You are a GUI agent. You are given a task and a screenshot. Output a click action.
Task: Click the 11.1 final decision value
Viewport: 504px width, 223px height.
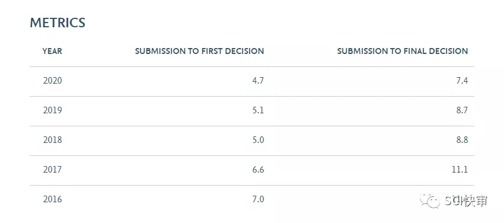460,170
